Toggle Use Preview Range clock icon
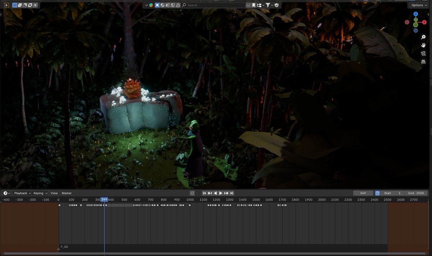Screen dimensions: 432x256 point(377,193)
